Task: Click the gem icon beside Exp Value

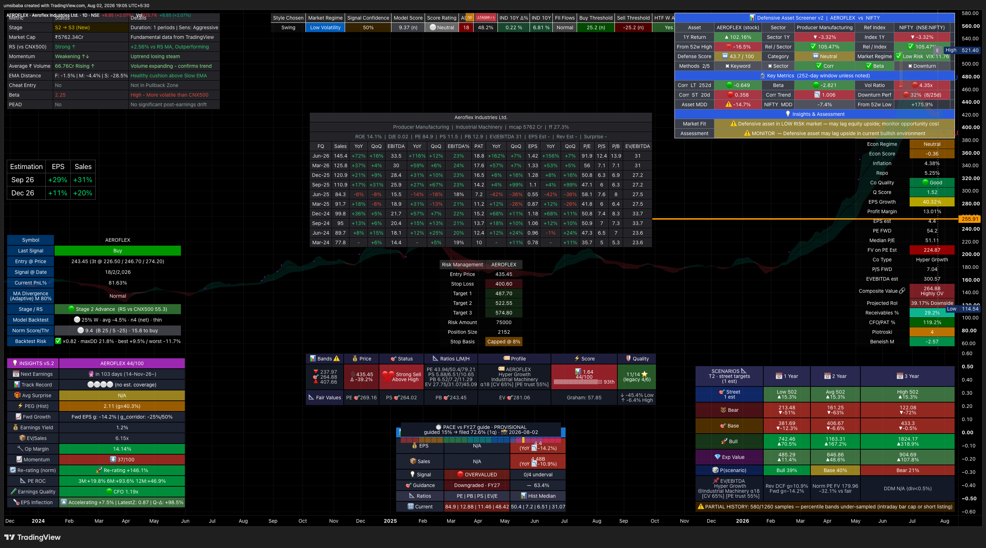Action: click(718, 457)
